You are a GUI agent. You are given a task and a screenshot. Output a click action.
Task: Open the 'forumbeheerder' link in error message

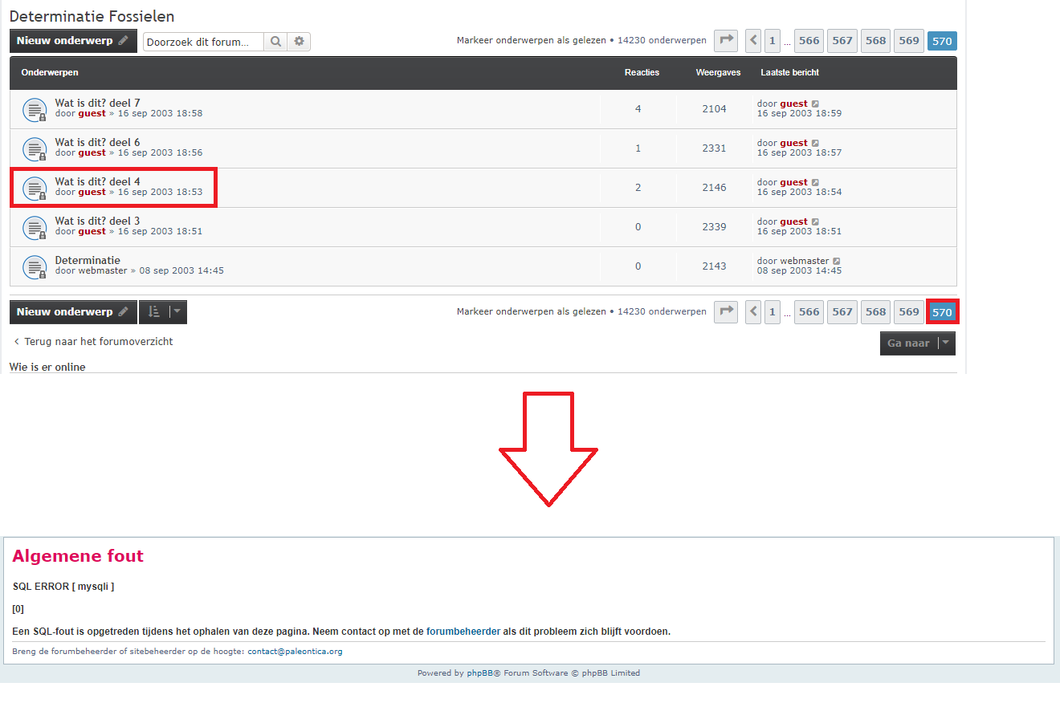pyautogui.click(x=463, y=632)
